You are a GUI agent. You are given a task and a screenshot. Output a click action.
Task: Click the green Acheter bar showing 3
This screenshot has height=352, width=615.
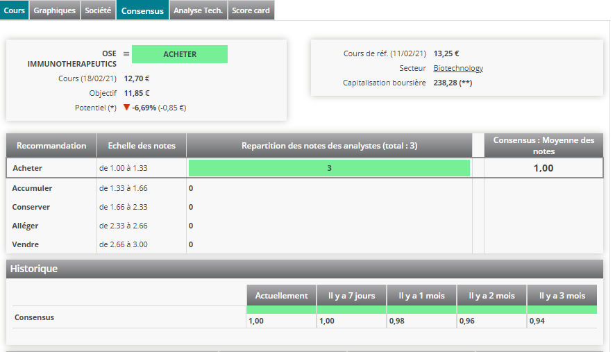tap(329, 168)
